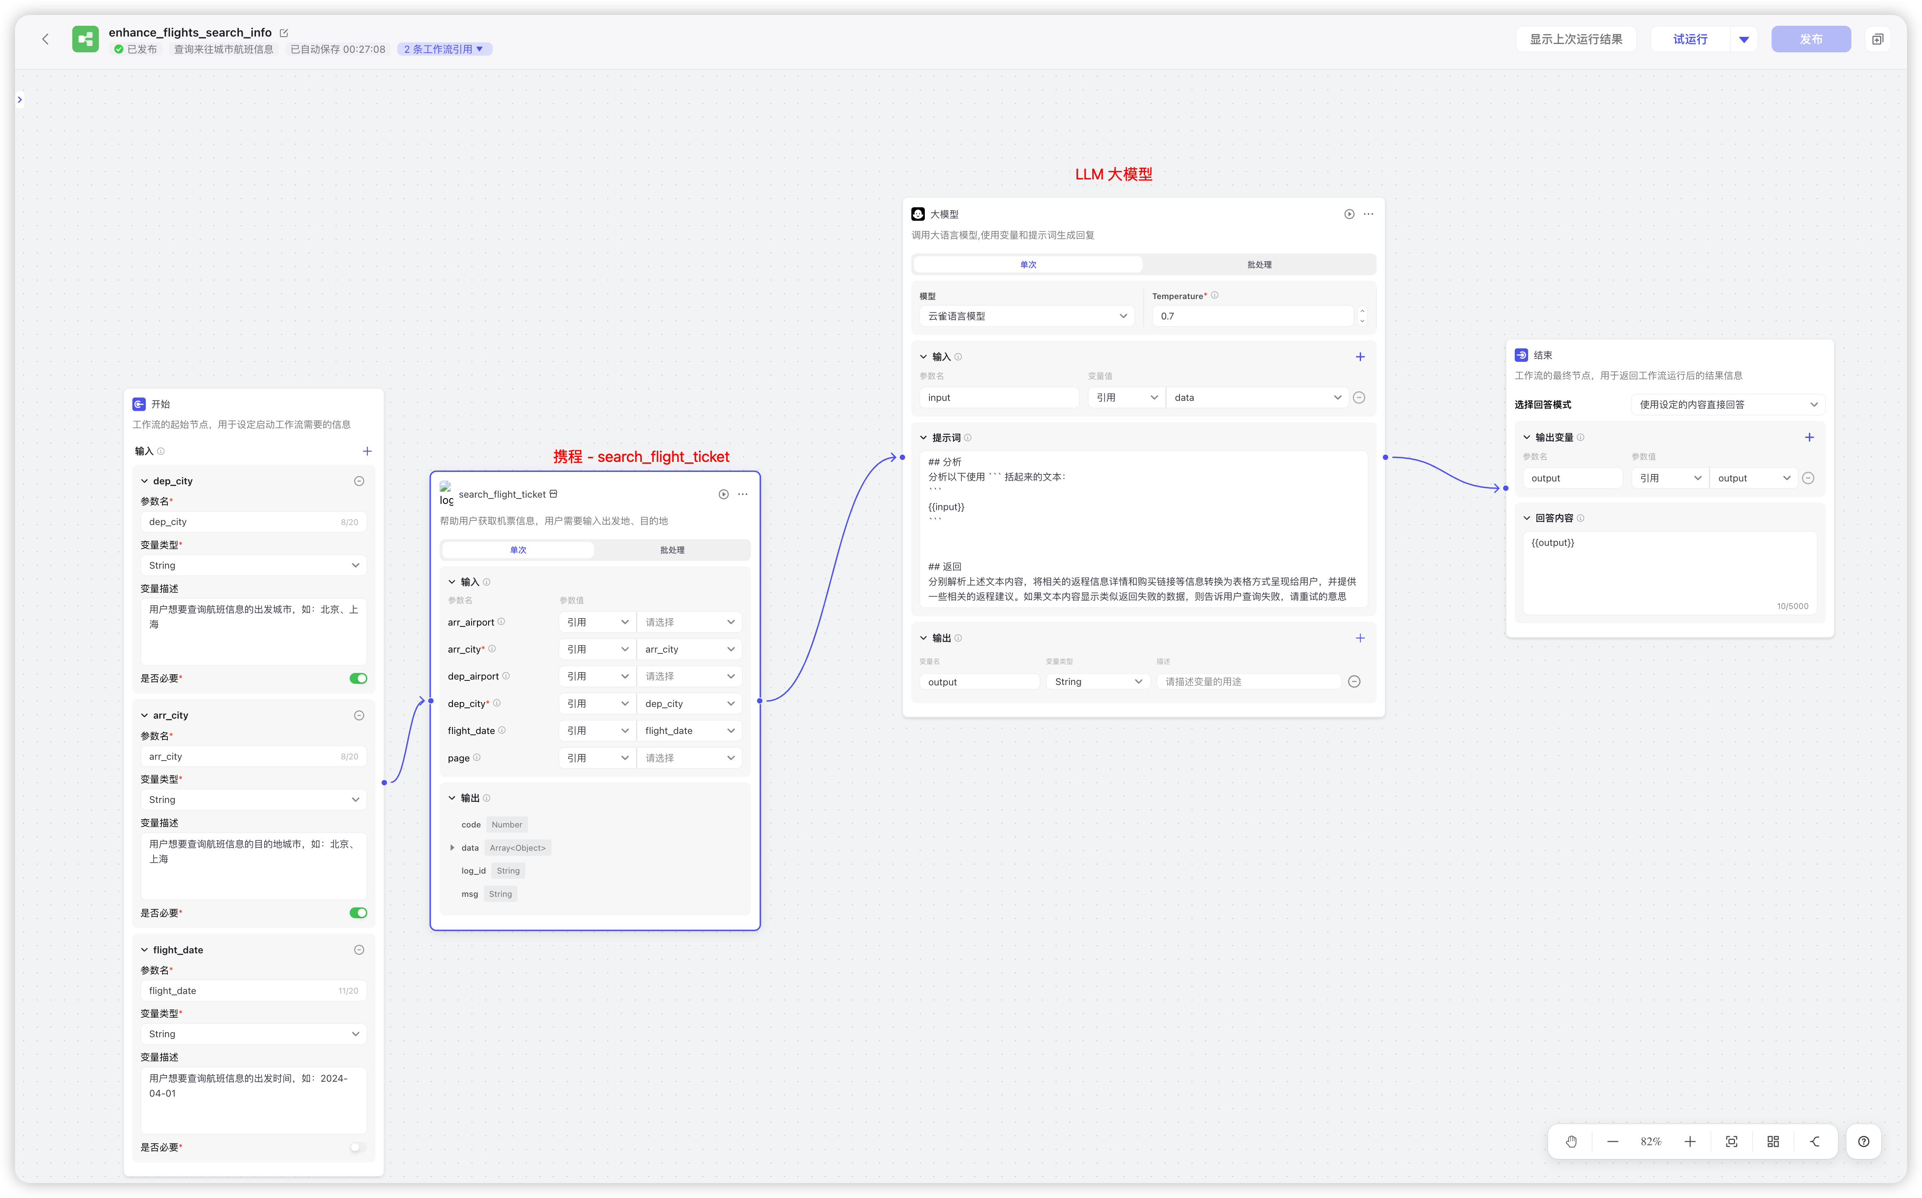This screenshot has height=1198, width=1922.
Task: Expand the left side panel arrow
Action: click(x=20, y=99)
